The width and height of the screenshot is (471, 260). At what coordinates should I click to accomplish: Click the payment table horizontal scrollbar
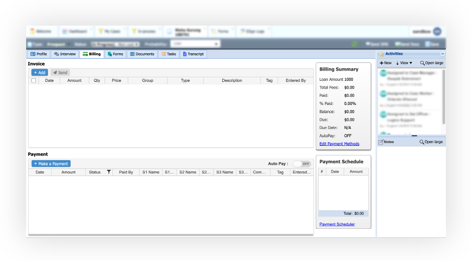coord(171,235)
